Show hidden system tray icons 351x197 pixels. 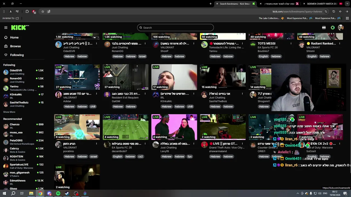pyautogui.click(x=298, y=193)
